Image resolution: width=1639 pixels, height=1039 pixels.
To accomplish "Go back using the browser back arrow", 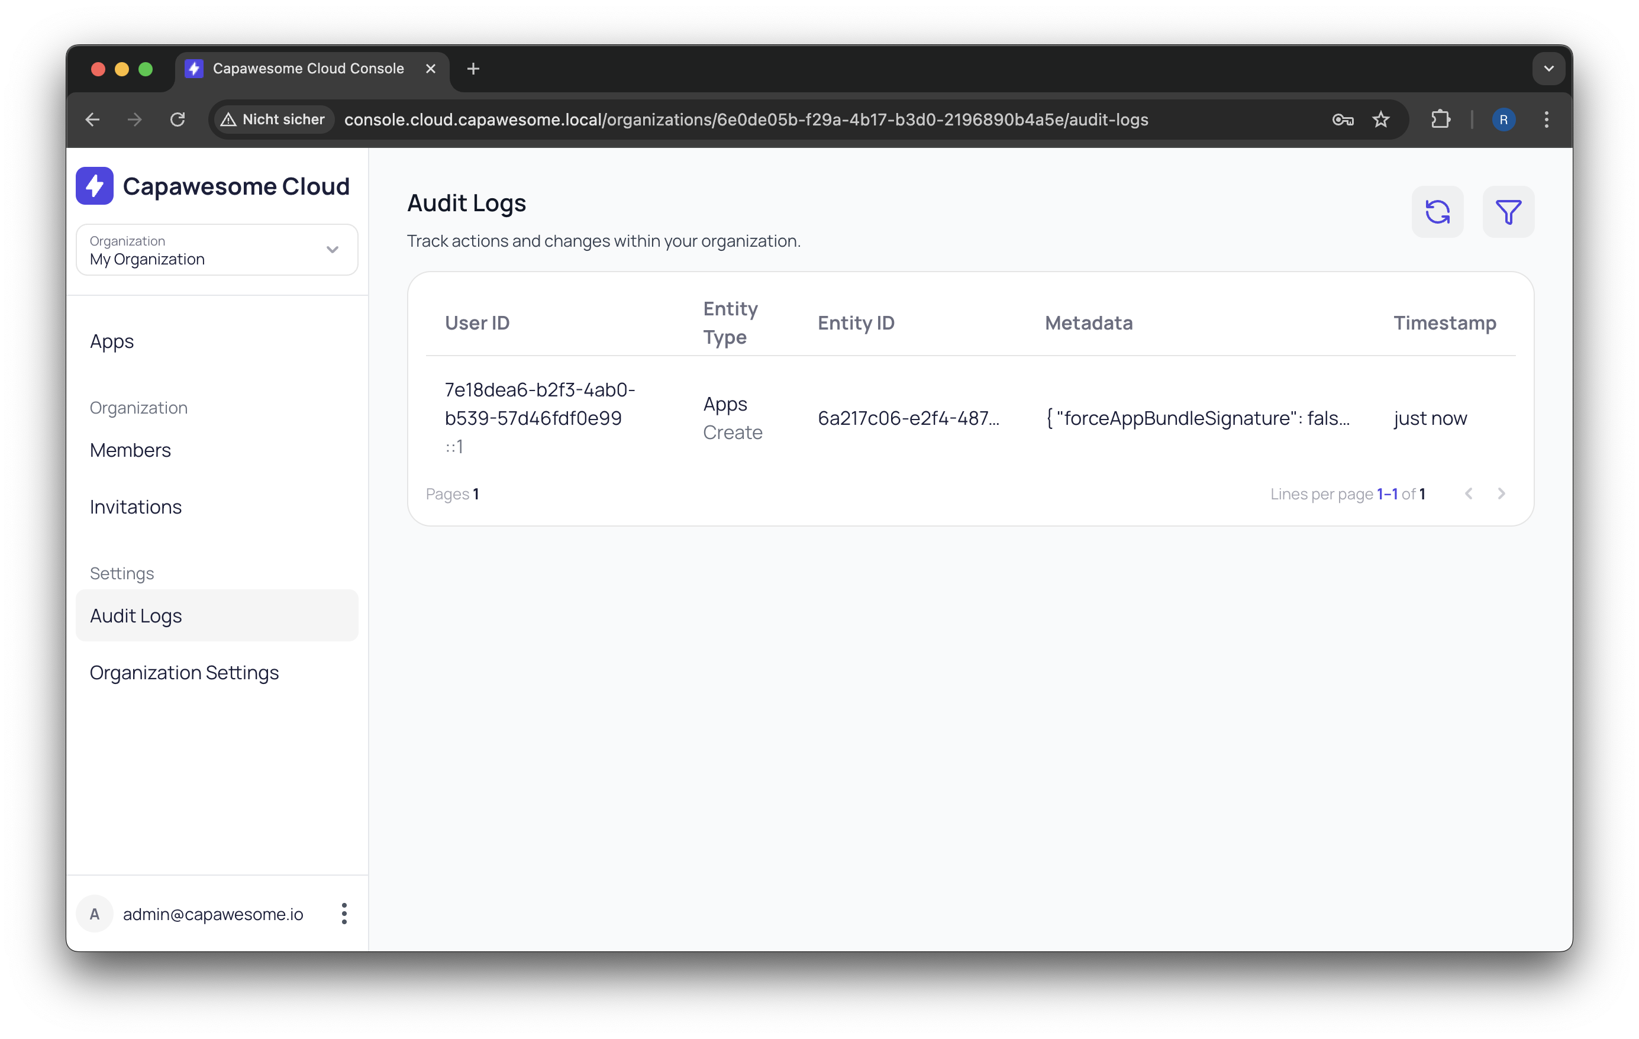I will click(92, 120).
